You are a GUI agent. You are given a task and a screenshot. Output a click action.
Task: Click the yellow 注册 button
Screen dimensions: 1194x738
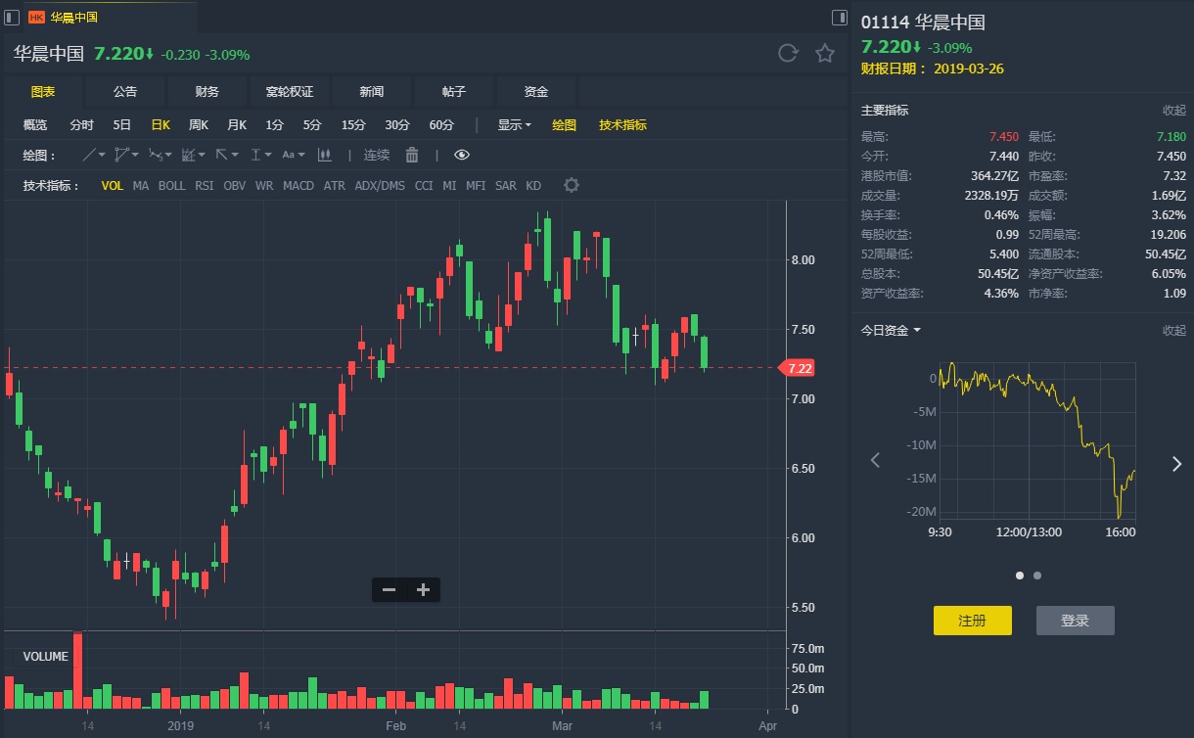[972, 621]
